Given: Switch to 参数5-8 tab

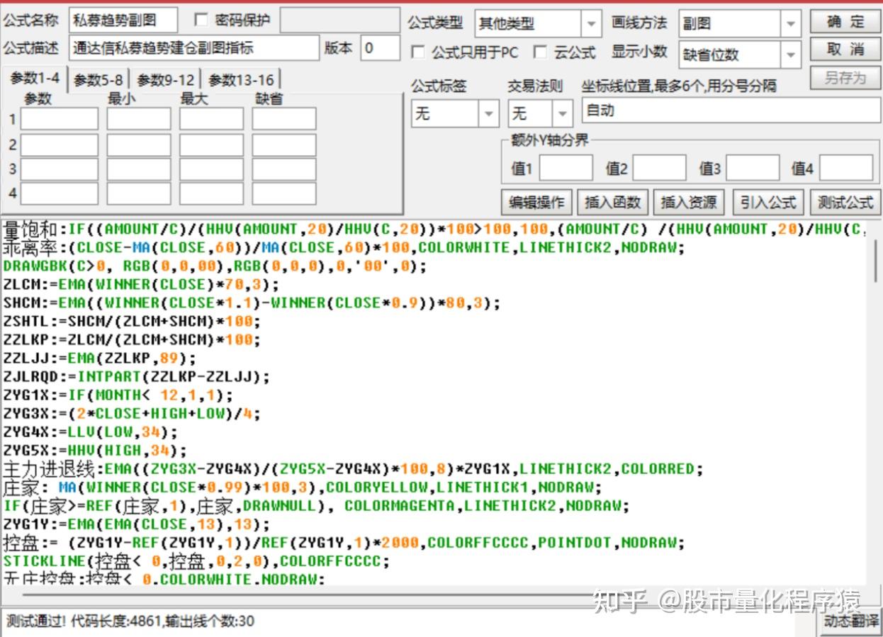Looking at the screenshot, I should coord(99,80).
